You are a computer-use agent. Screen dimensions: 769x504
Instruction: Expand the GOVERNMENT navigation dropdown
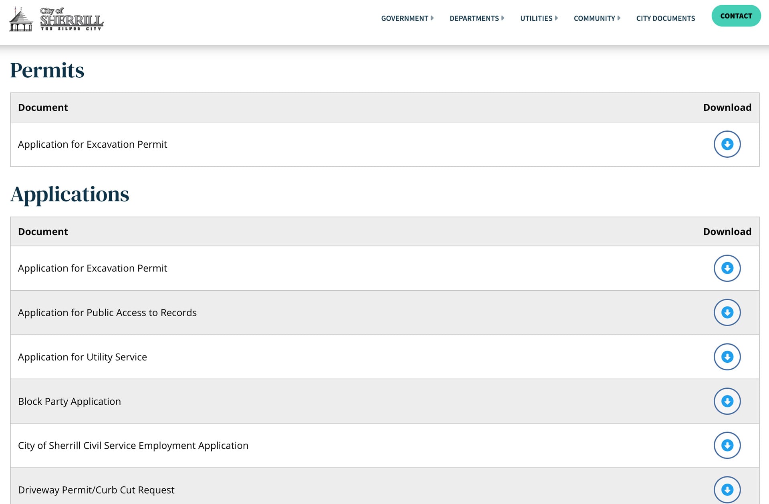(405, 18)
